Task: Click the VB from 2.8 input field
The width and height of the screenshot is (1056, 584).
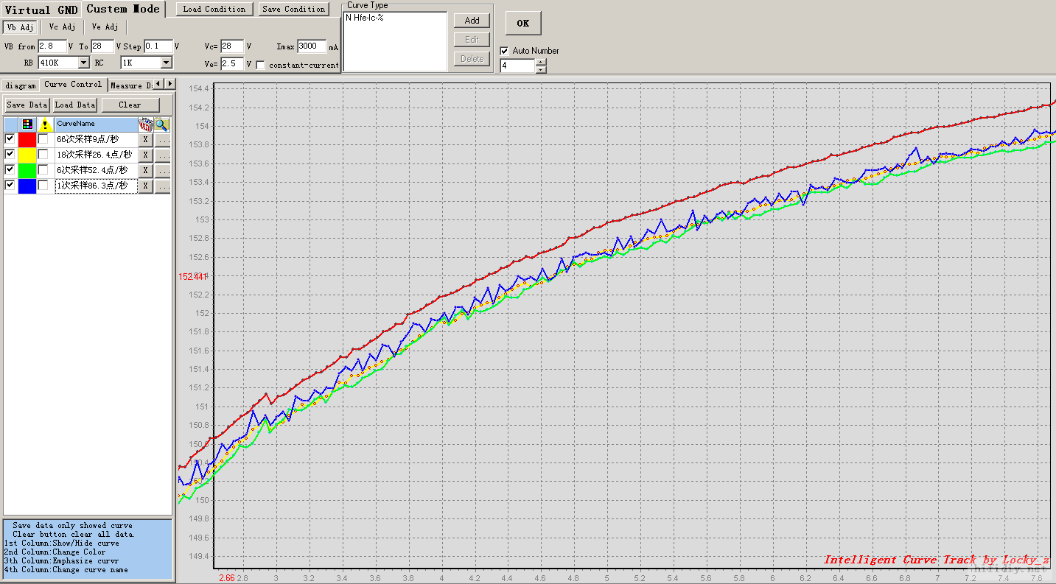Action: [52, 46]
